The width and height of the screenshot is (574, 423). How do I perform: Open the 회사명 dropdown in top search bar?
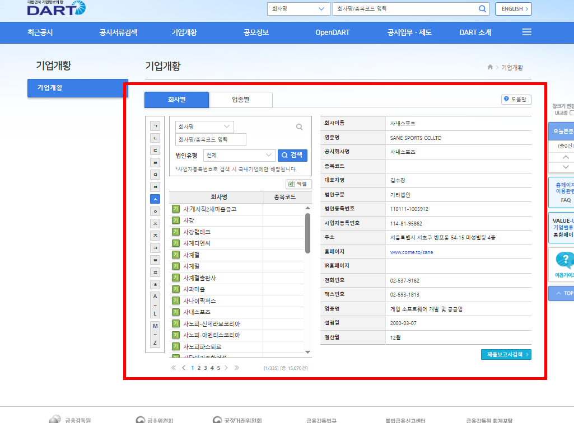click(298, 9)
